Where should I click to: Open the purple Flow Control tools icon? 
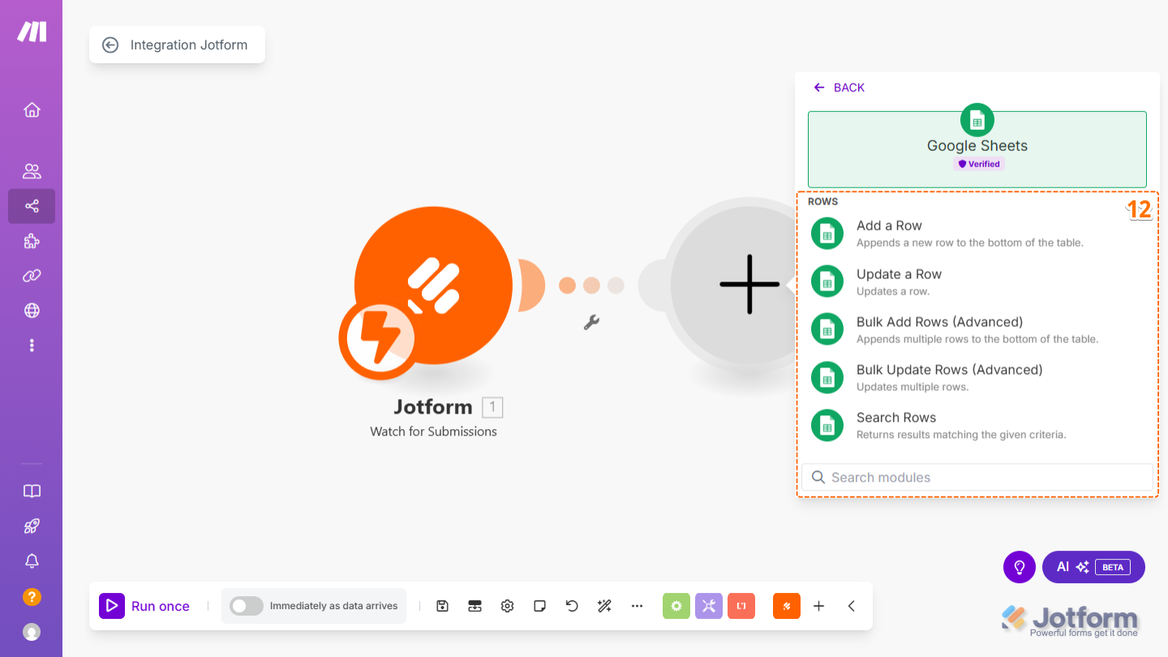pos(709,606)
